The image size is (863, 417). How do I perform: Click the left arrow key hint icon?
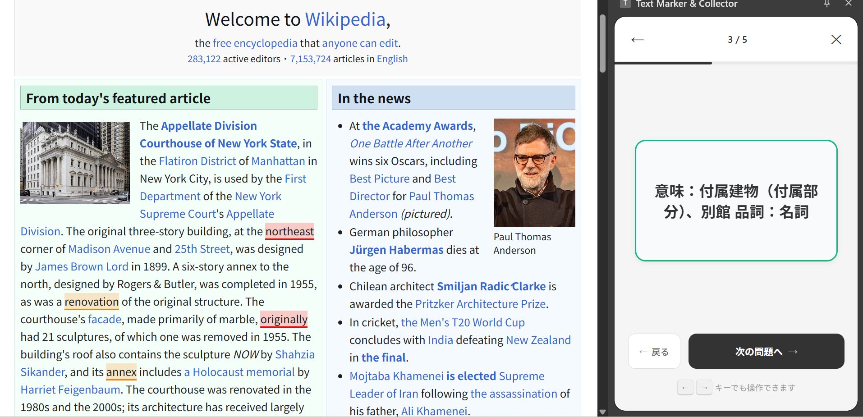coord(685,388)
